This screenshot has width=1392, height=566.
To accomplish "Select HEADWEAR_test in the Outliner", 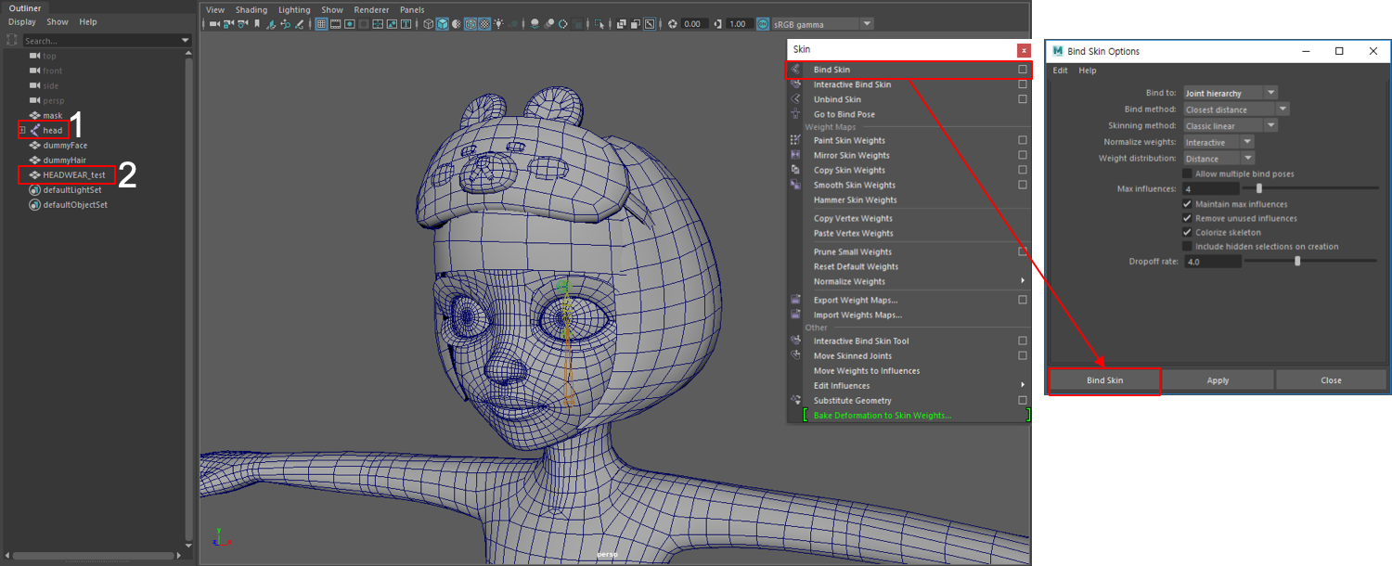I will pos(74,175).
